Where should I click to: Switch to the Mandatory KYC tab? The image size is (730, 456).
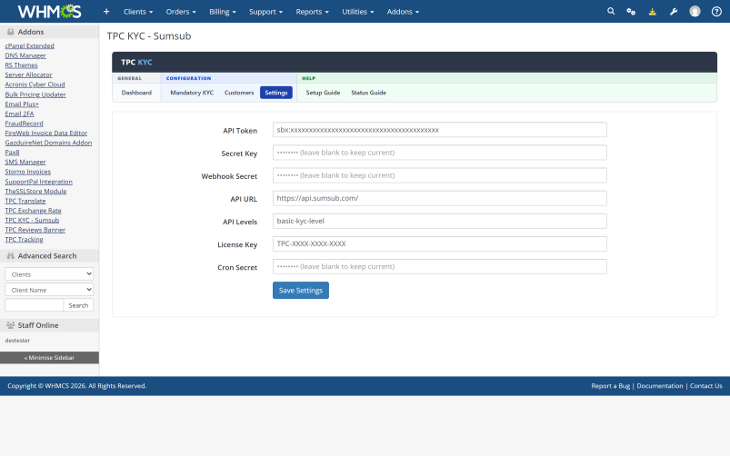pos(192,93)
